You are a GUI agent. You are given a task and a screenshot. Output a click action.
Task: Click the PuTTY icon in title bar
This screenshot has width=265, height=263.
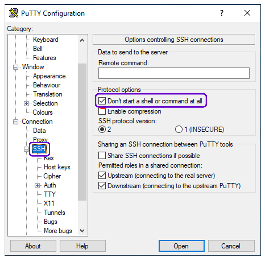click(14, 13)
